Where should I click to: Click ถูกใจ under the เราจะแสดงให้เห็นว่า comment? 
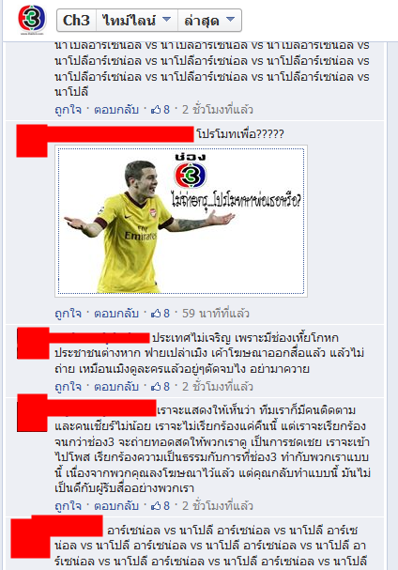click(x=68, y=505)
